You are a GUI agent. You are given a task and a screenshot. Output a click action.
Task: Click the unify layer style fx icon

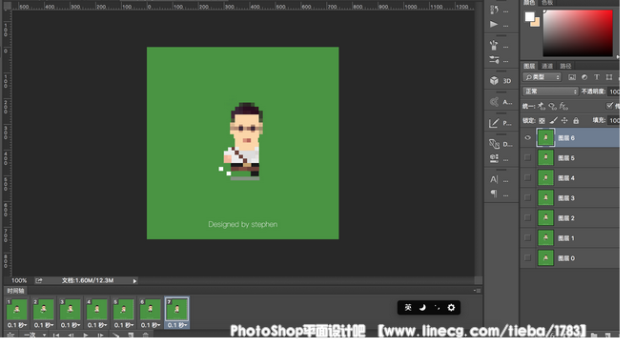point(563,106)
